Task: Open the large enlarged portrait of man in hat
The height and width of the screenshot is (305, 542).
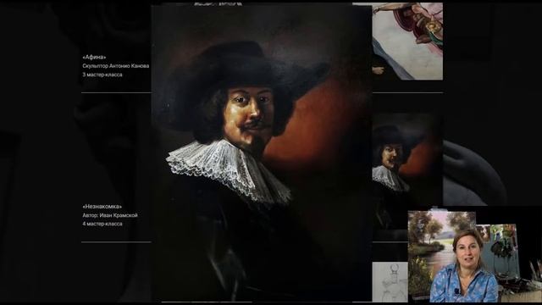Action: (x=262, y=153)
